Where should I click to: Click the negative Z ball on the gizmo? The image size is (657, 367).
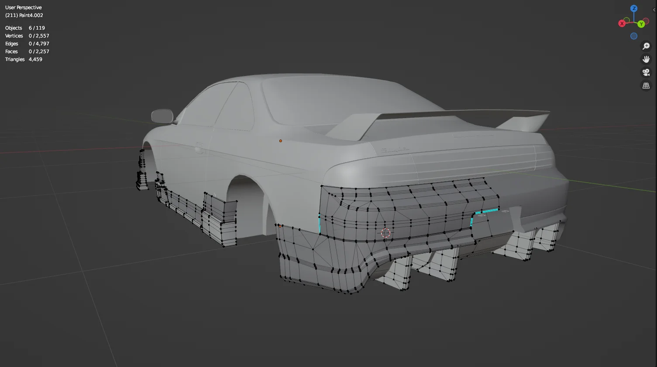pyautogui.click(x=634, y=36)
